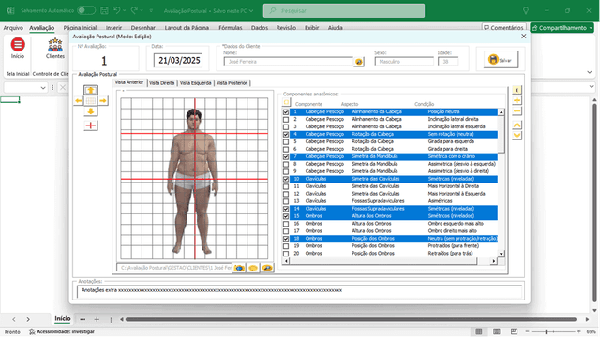
Task: Click the yellow E edit component button
Action: pos(517,90)
